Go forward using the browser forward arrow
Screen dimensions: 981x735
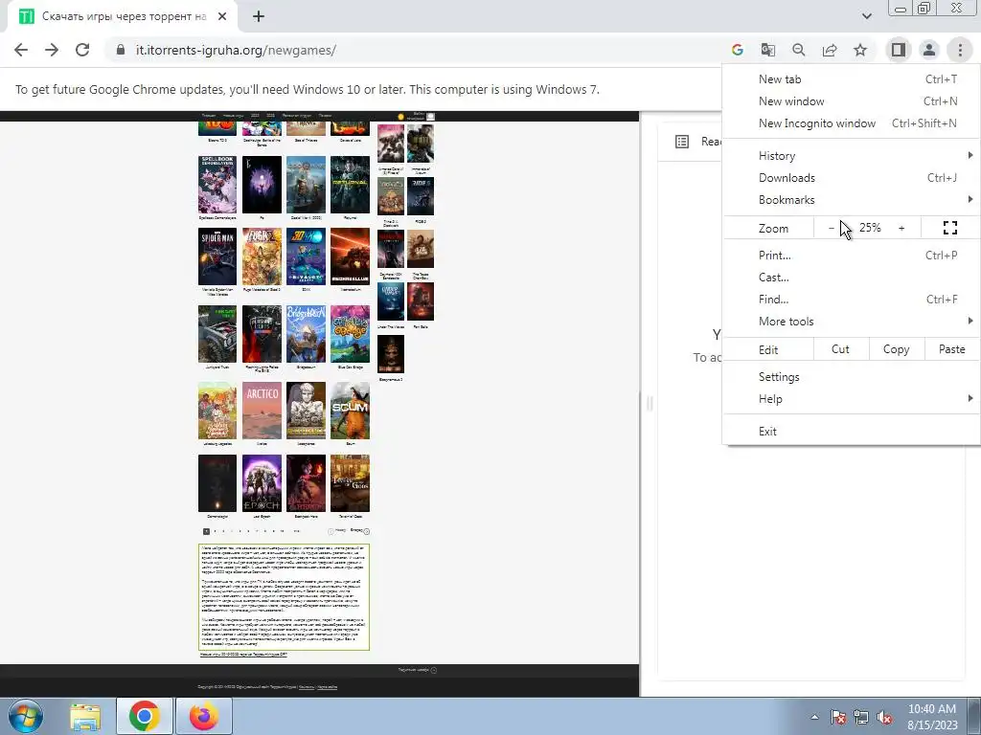(x=52, y=50)
